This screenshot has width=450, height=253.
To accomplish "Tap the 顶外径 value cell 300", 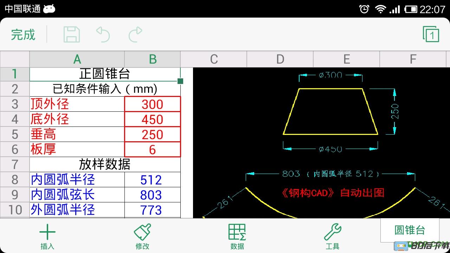I will pos(153,104).
